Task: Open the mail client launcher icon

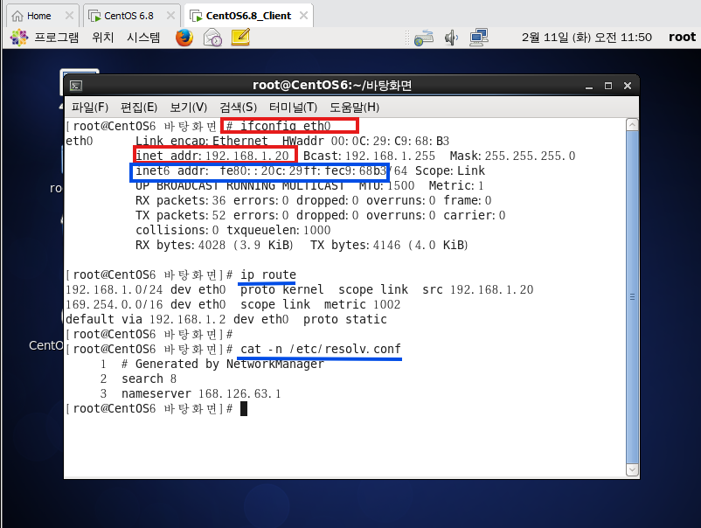Action: point(212,38)
